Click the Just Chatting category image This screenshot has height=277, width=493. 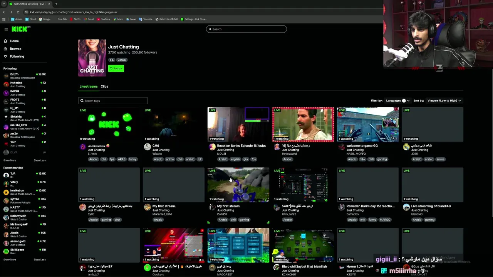[92, 58]
